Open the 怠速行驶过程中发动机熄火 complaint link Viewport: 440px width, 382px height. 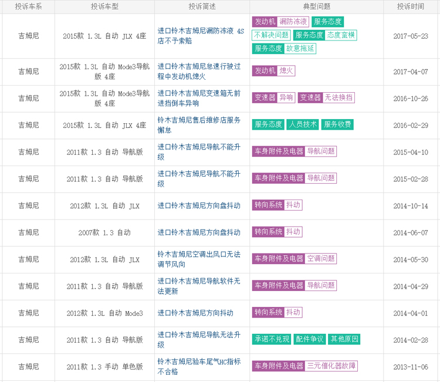199,71
